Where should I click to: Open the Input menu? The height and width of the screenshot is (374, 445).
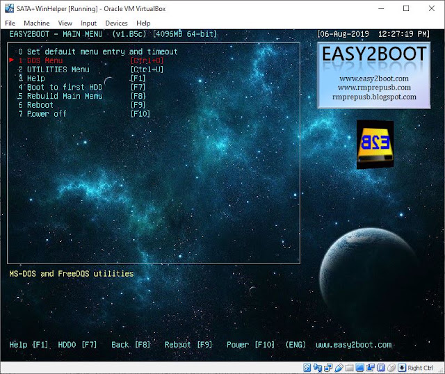(x=88, y=23)
